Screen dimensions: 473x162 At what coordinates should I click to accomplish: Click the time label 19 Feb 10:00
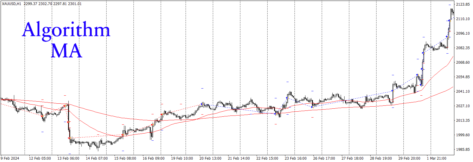182,158
